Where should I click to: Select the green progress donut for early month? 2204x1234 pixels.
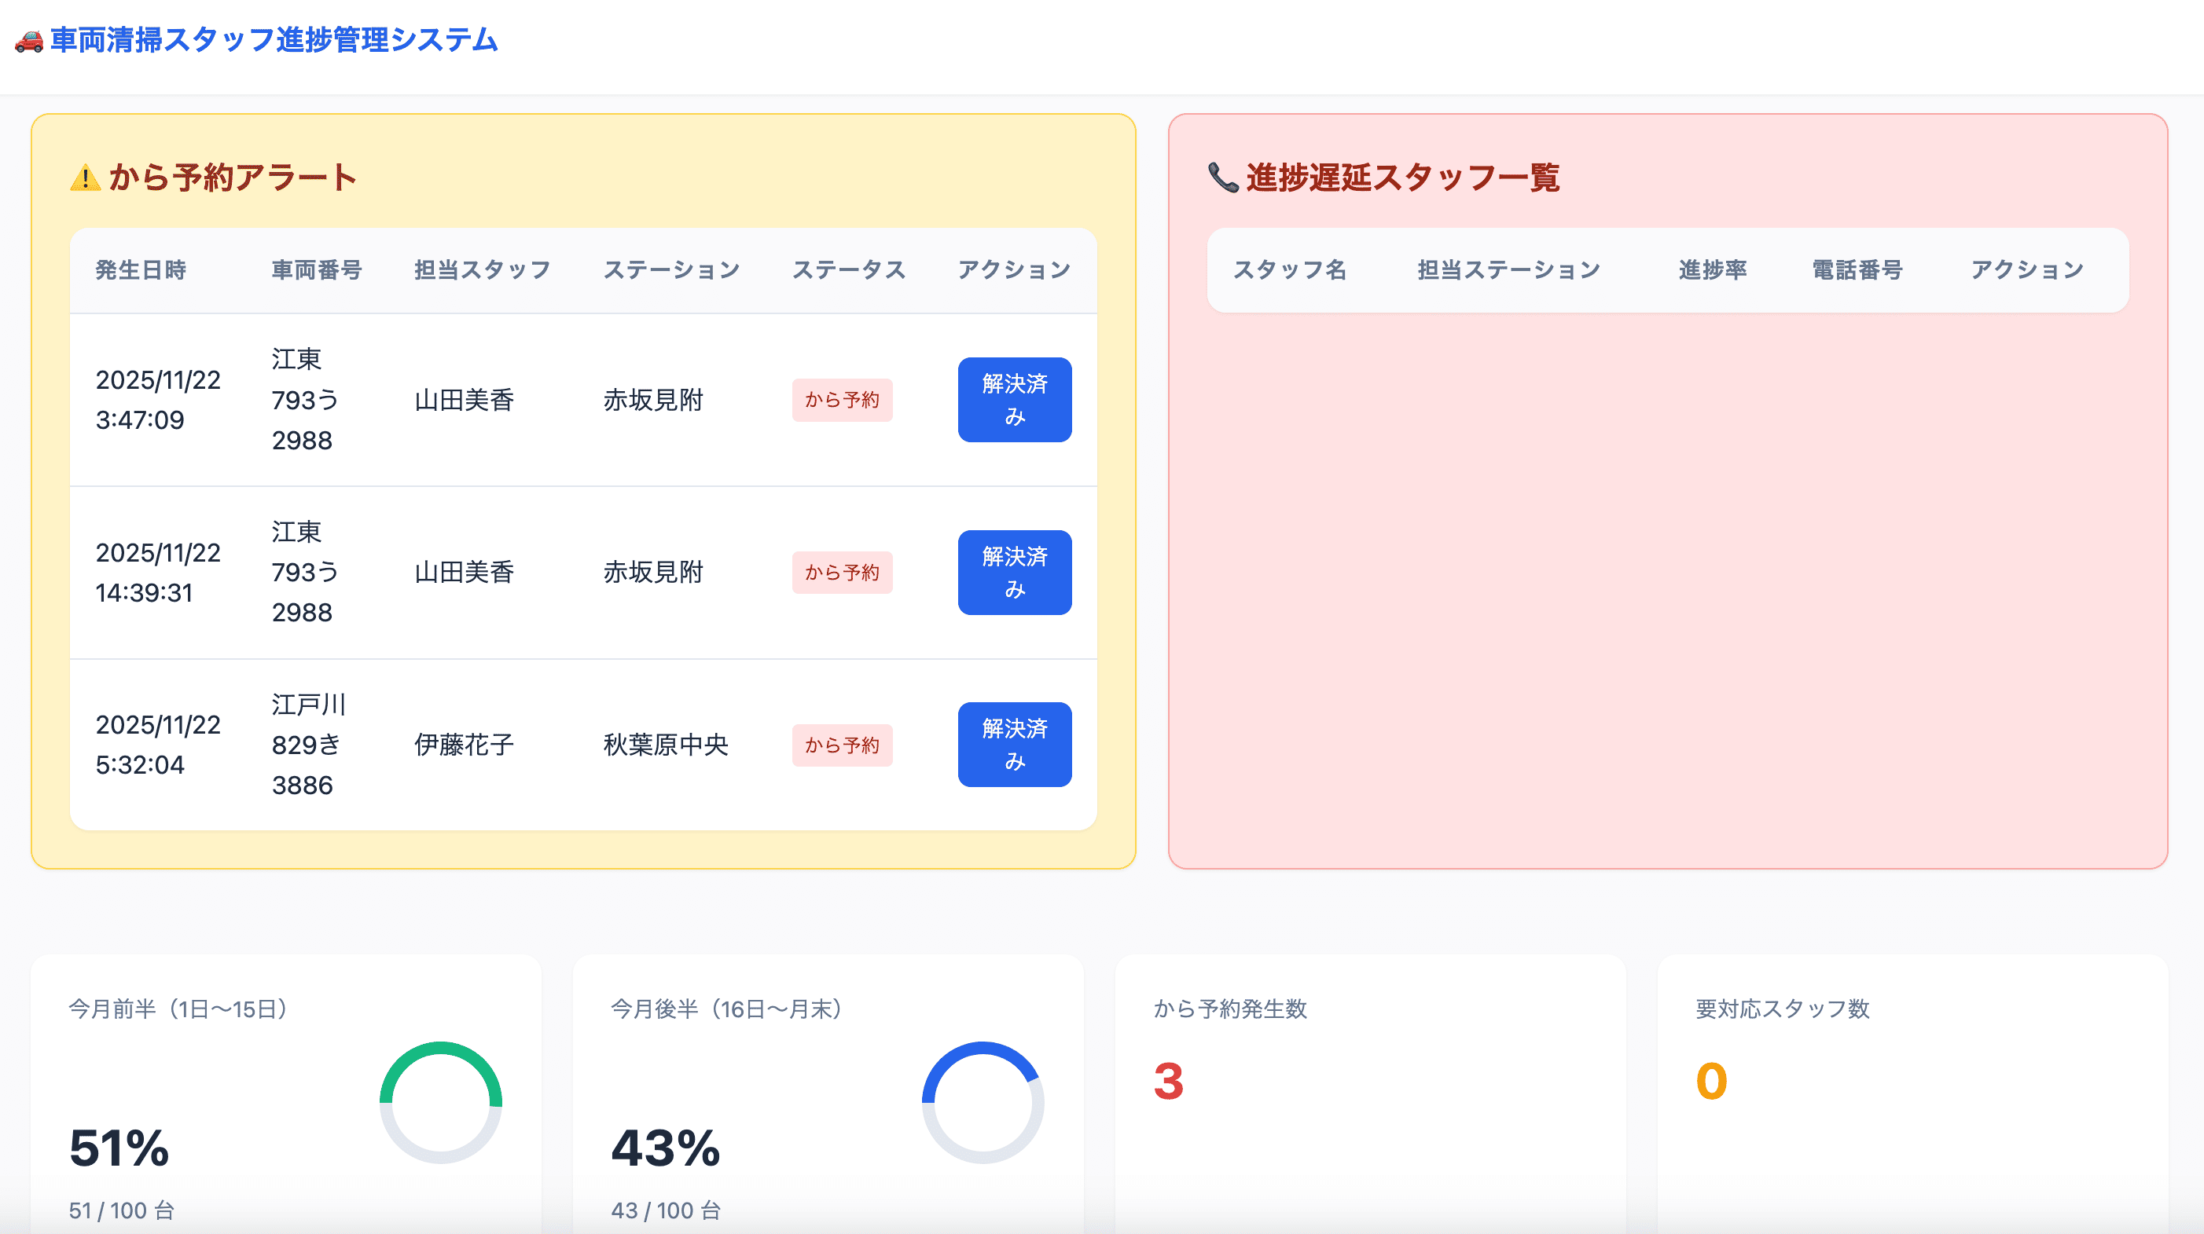click(439, 1103)
